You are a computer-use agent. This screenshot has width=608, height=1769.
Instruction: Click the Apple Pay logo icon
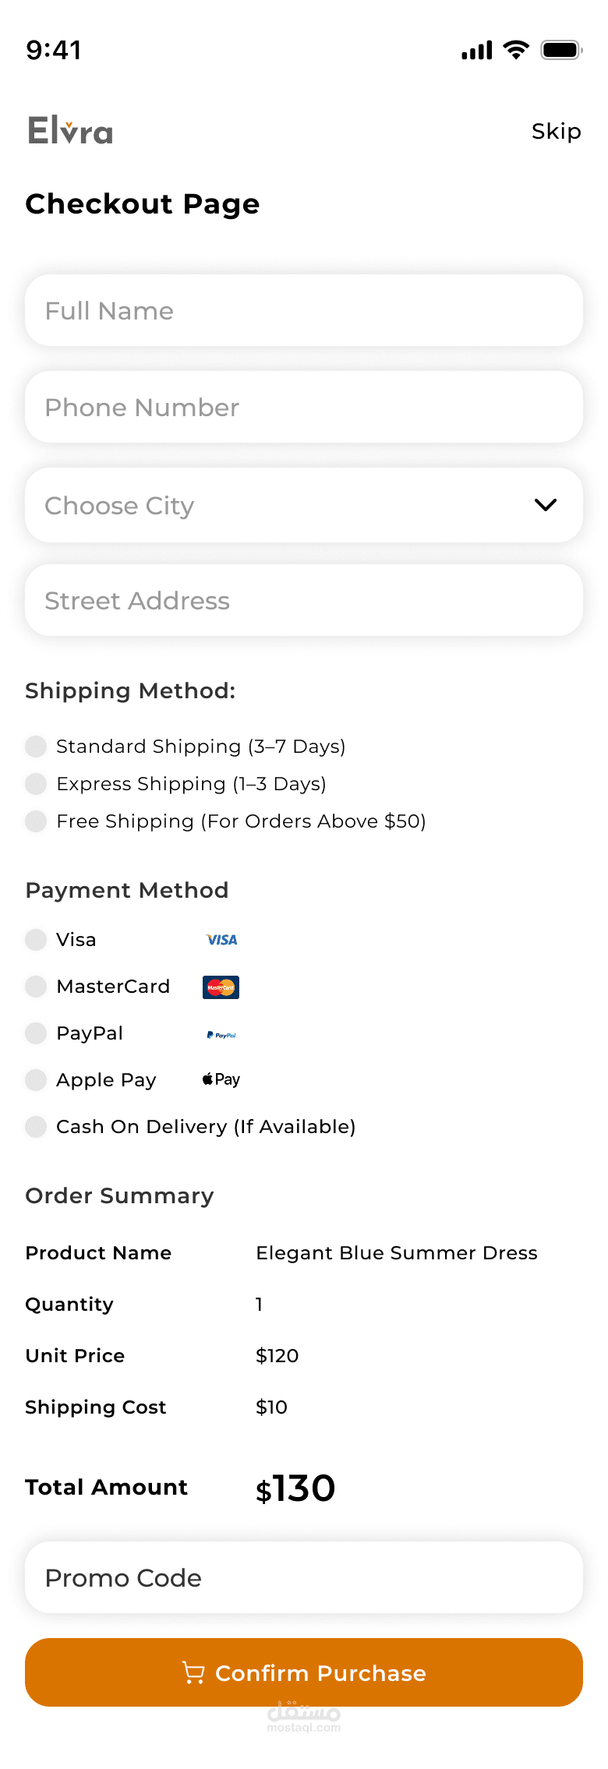[221, 1079]
